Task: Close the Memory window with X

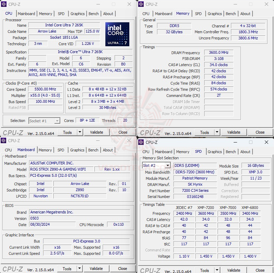Action: click(x=266, y=4)
